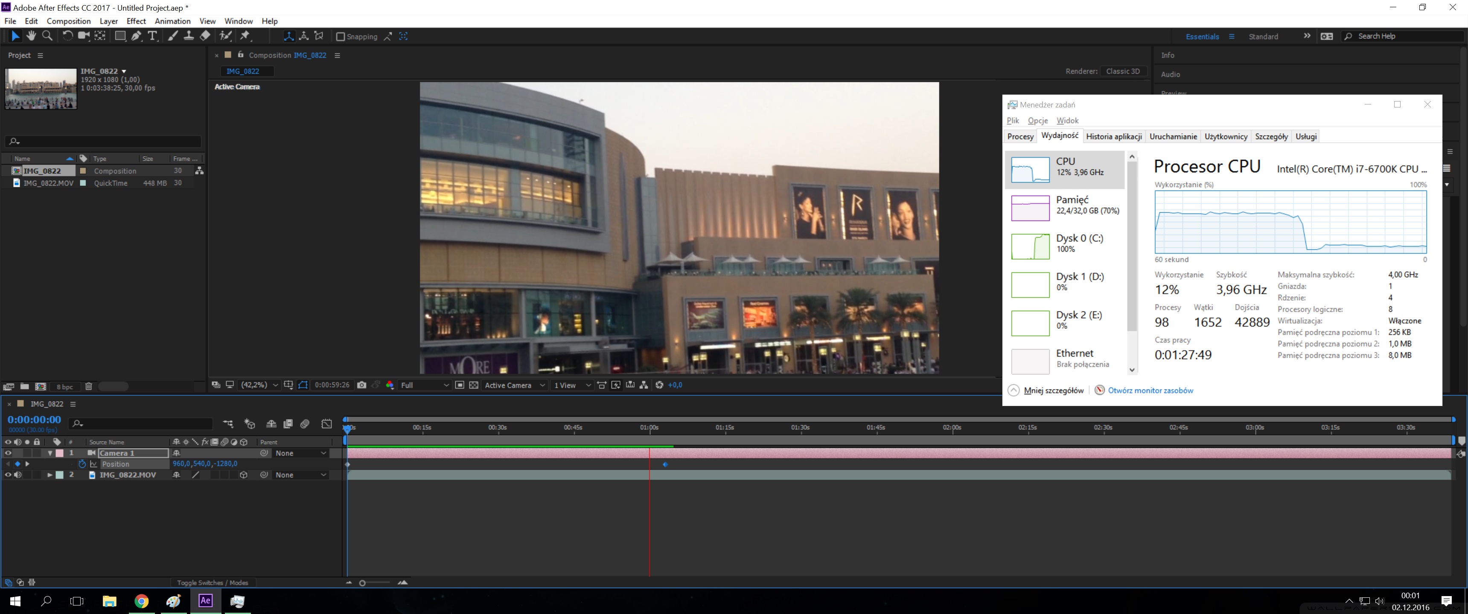
Task: Hide the Camera 1 layer
Action: (x=8, y=453)
